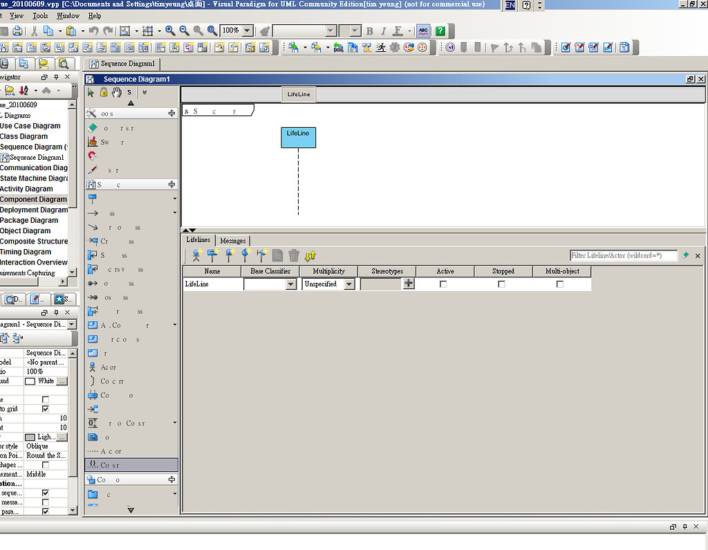Select Component Diagram in navigator tree

point(33,199)
